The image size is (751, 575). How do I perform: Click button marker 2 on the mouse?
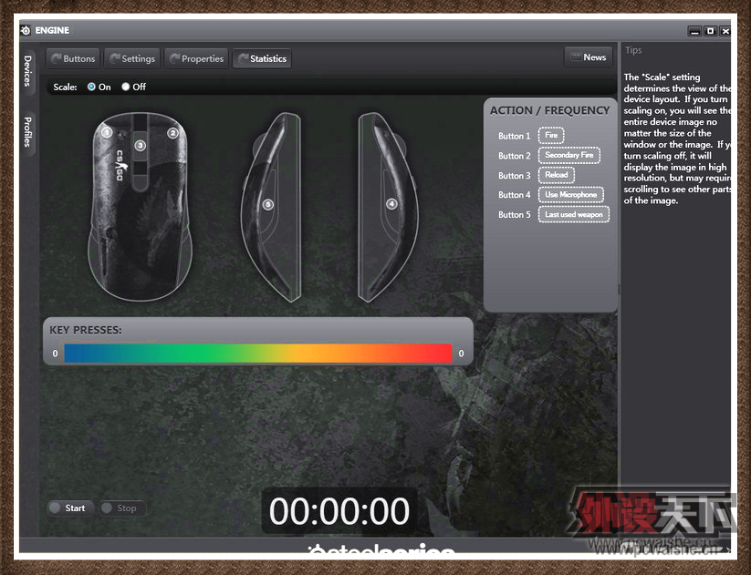tap(172, 133)
